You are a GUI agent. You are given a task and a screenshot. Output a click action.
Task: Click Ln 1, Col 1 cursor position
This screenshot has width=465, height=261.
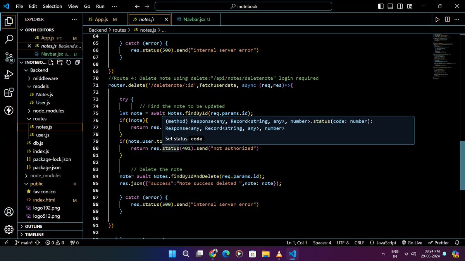297,243
